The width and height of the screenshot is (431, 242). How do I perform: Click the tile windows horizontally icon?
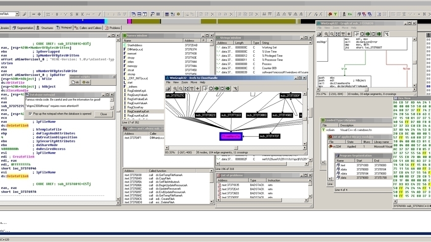click(x=139, y=14)
